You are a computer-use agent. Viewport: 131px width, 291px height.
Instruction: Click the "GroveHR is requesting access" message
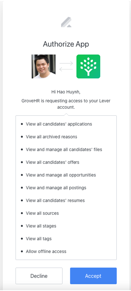[66, 104]
